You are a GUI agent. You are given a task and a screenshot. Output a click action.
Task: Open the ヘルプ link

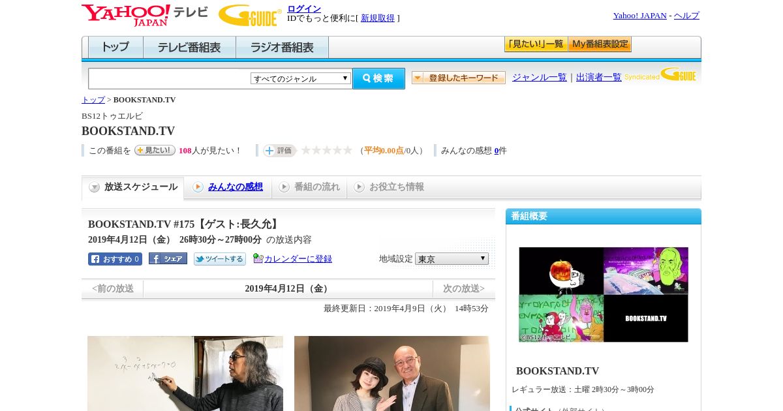point(686,16)
